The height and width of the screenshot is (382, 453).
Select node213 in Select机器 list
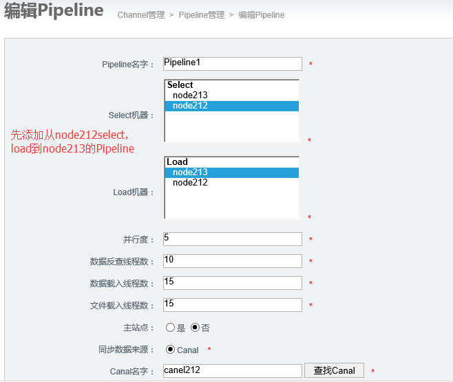tap(190, 95)
